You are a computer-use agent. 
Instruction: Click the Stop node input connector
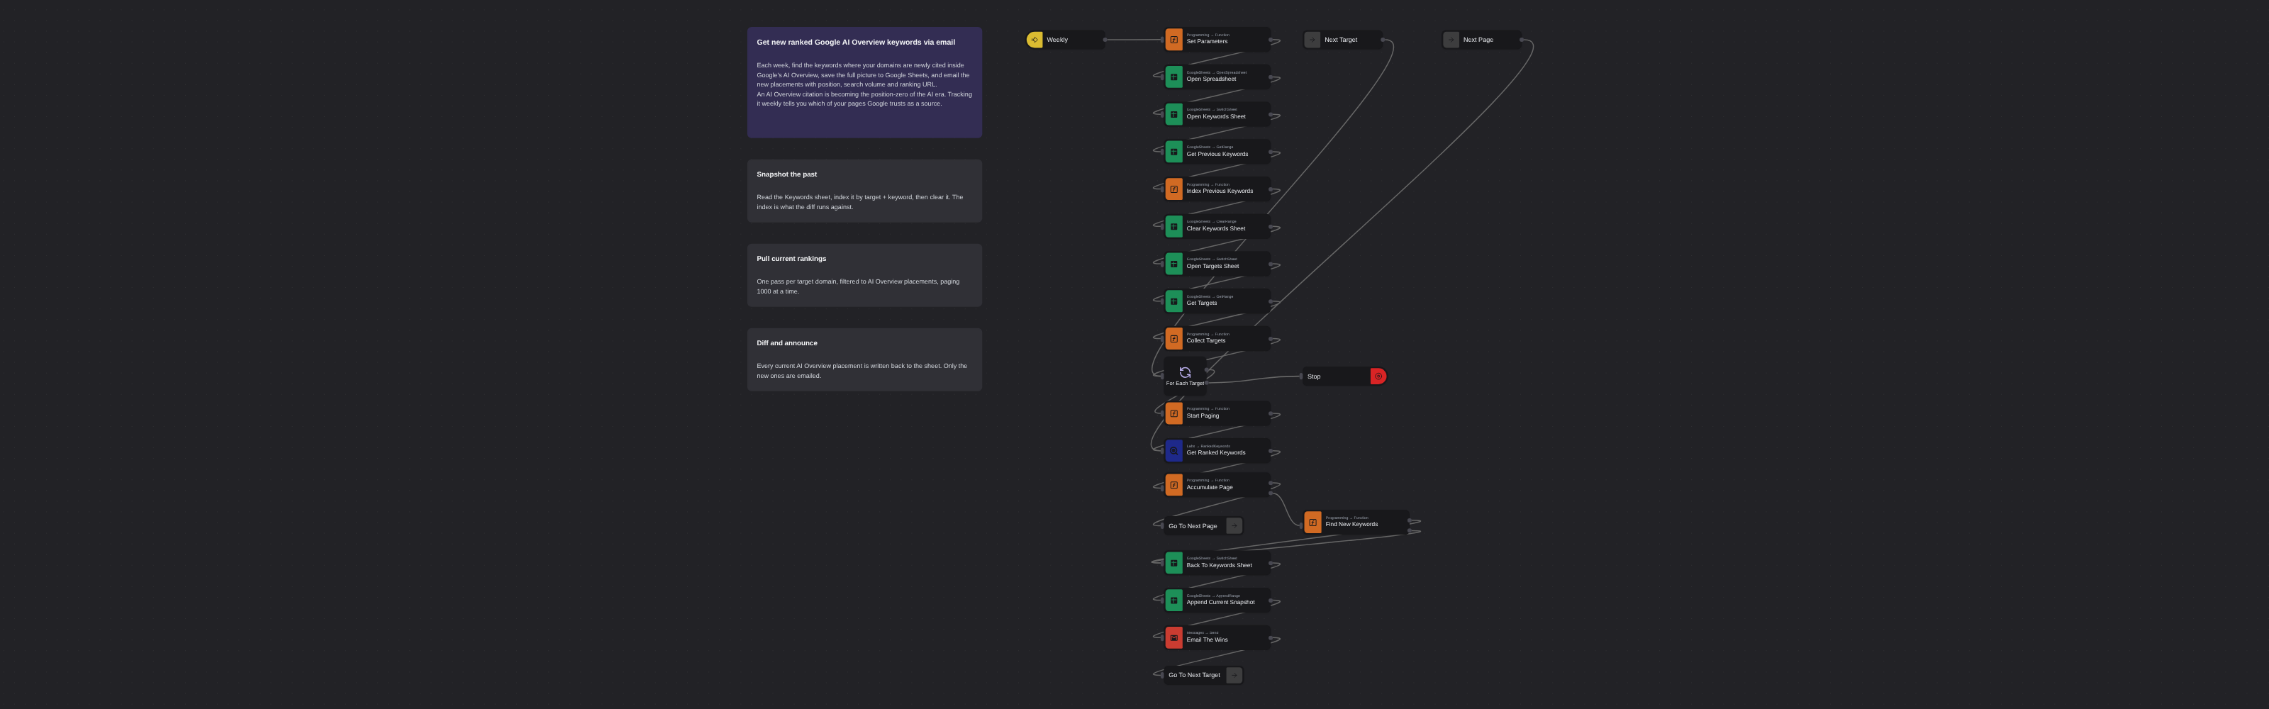click(1302, 376)
